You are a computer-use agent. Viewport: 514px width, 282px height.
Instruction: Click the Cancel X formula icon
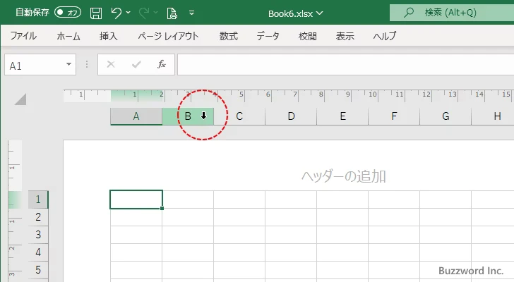point(111,64)
